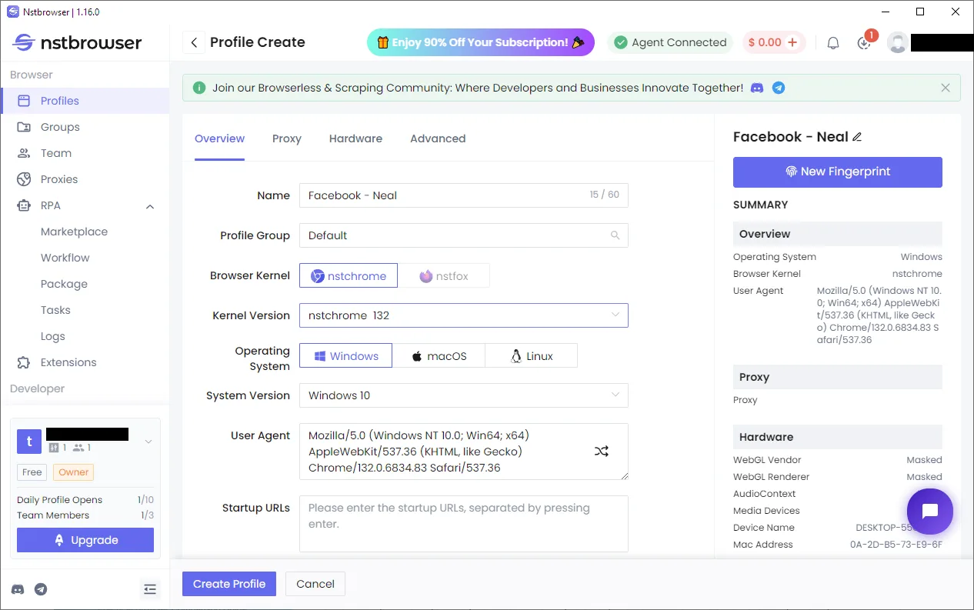Click the Create Profile button
Viewport: 974px width, 610px height.
229,584
